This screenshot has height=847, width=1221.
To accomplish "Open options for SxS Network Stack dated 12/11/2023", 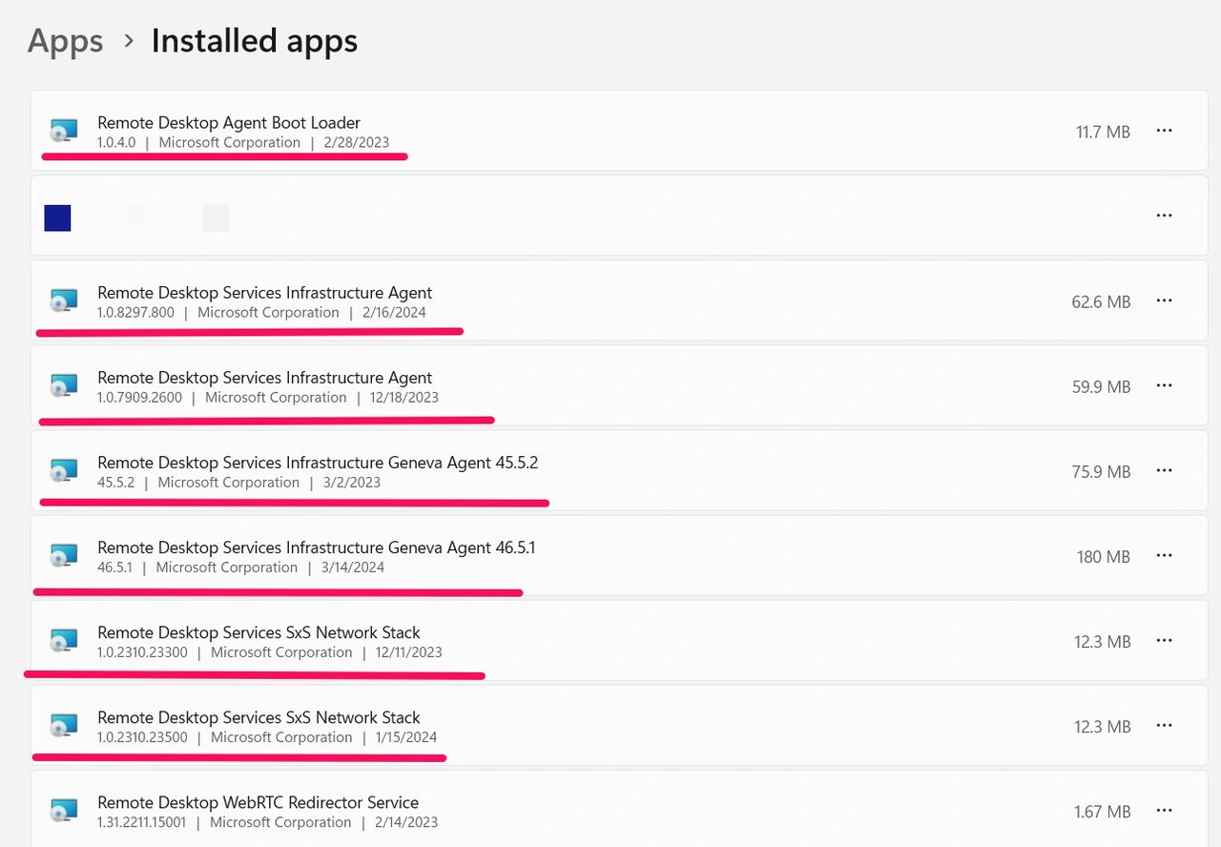I will [x=1164, y=640].
